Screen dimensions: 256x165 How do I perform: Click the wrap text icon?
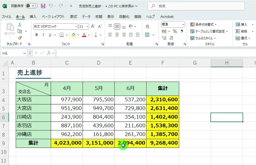pos(148,26)
